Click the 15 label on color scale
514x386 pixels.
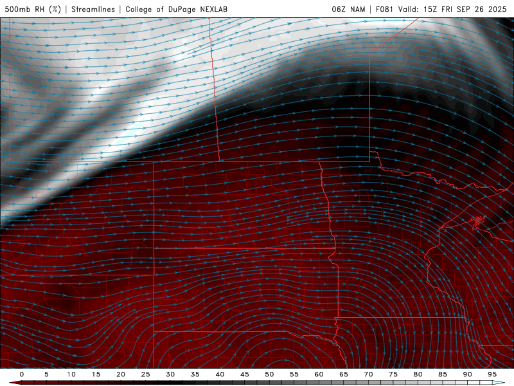pyautogui.click(x=96, y=374)
